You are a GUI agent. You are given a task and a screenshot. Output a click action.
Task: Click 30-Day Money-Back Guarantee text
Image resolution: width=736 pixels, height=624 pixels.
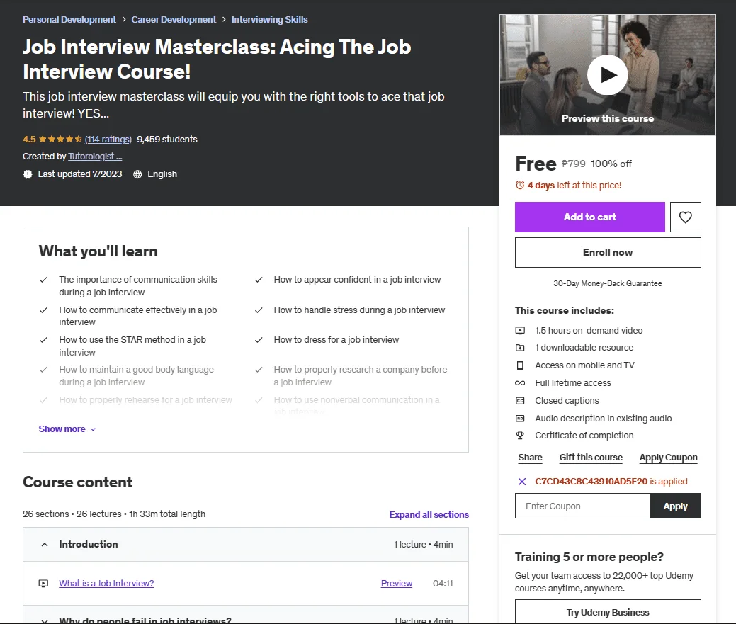coord(608,283)
